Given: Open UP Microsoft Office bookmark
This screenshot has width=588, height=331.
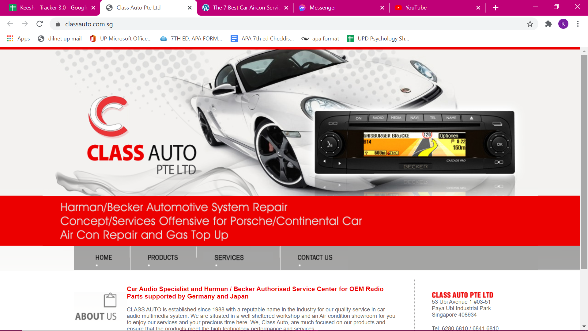Looking at the screenshot, I should tap(121, 39).
